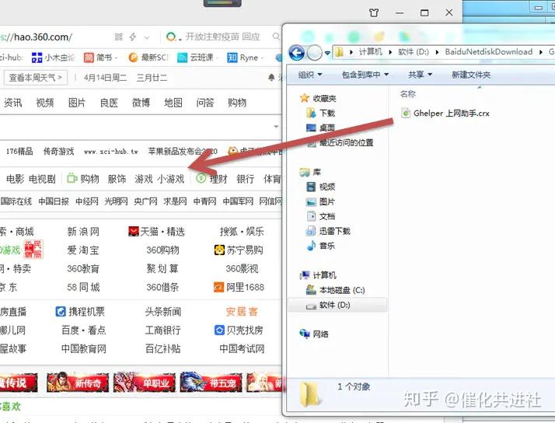The image size is (555, 423).
Task: Click the 新传奇 game banner
Action: click(78, 383)
